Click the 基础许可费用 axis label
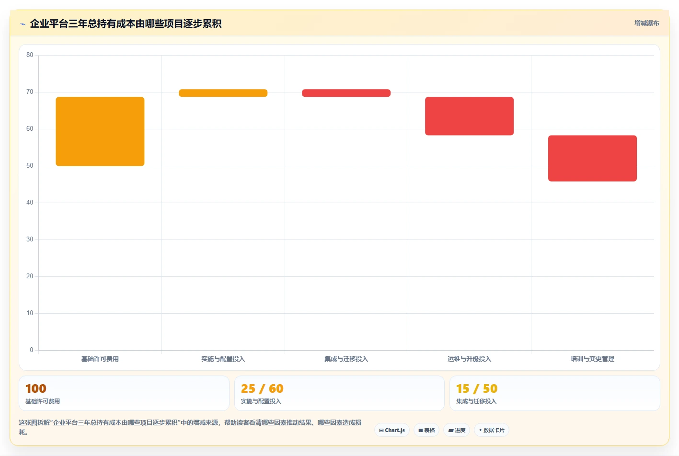The height and width of the screenshot is (456, 679). click(100, 359)
